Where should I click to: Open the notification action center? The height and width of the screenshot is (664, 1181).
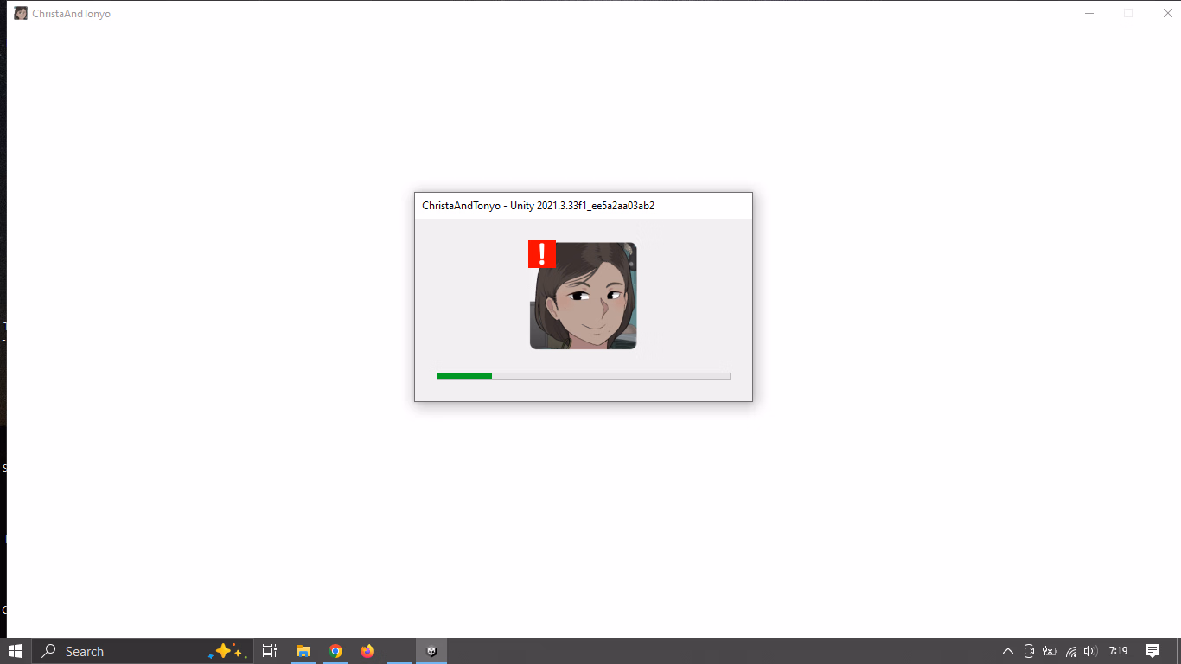[x=1152, y=651]
